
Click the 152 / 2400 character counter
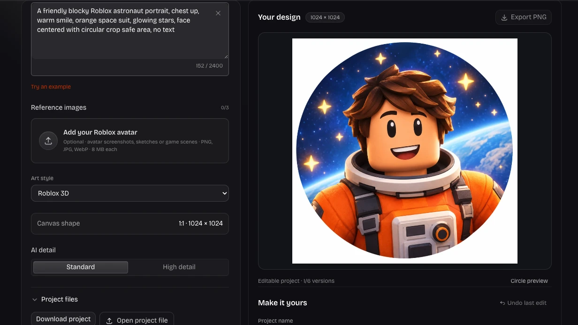pyautogui.click(x=209, y=66)
